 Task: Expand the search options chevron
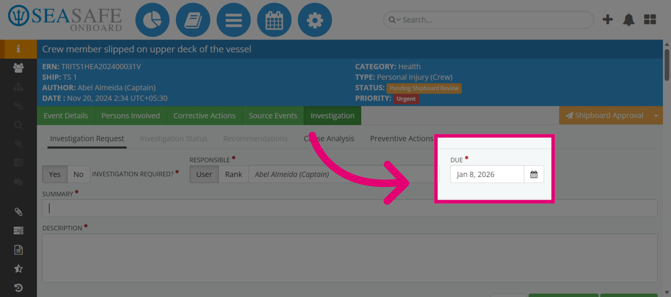398,20
